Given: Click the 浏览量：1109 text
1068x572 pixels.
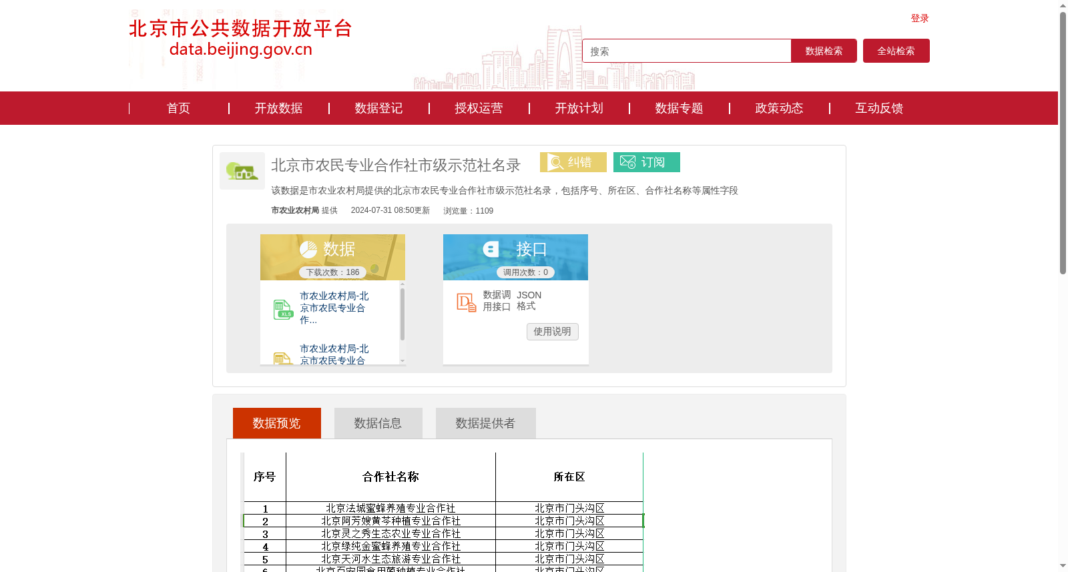Looking at the screenshot, I should [x=469, y=211].
